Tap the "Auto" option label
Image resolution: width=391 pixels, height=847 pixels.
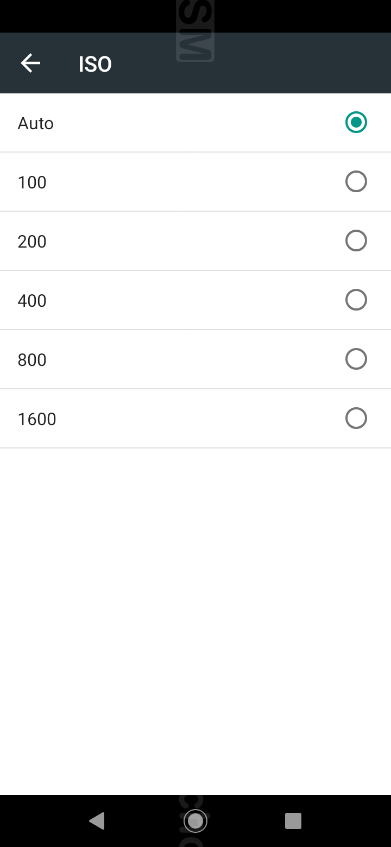point(36,123)
